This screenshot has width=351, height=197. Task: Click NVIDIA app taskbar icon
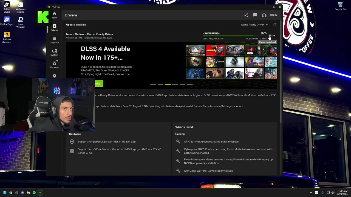(40, 193)
